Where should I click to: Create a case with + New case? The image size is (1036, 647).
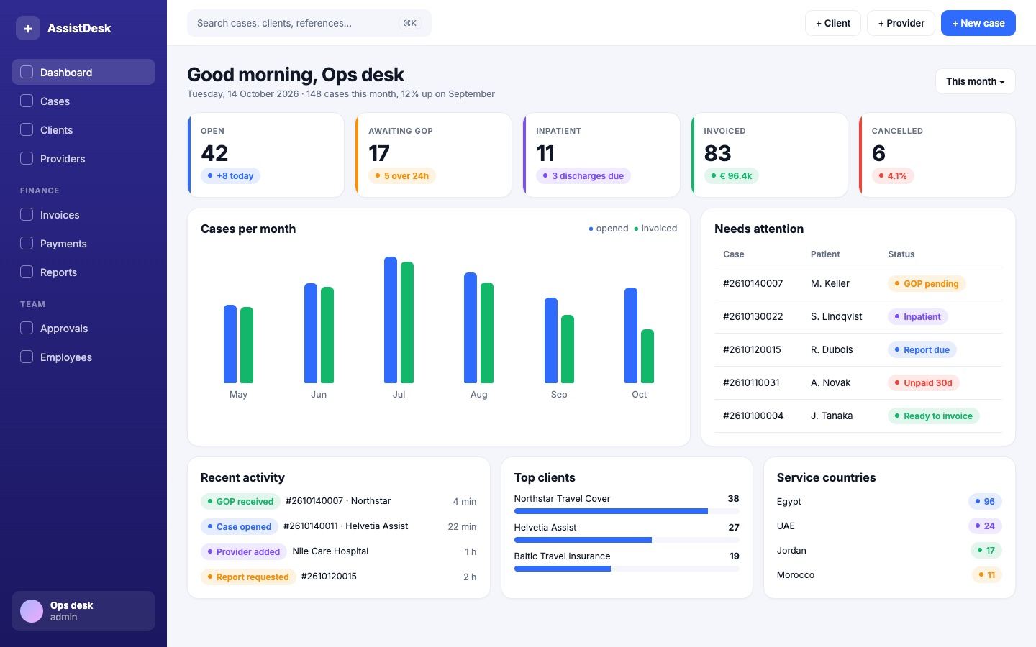coord(978,23)
